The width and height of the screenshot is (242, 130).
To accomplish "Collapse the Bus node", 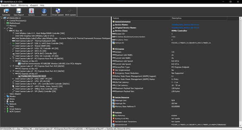I will click(x=5, y=28).
